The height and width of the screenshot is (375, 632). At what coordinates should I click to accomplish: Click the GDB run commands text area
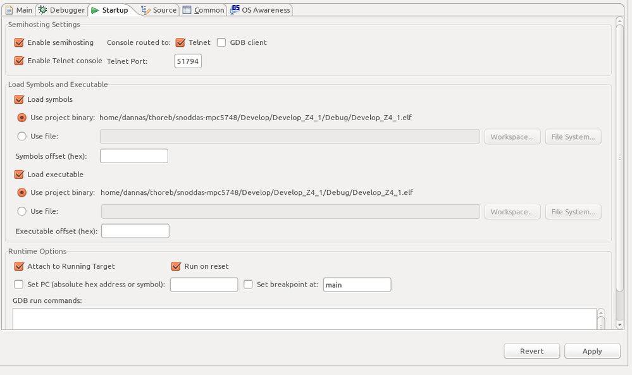pyautogui.click(x=304, y=319)
